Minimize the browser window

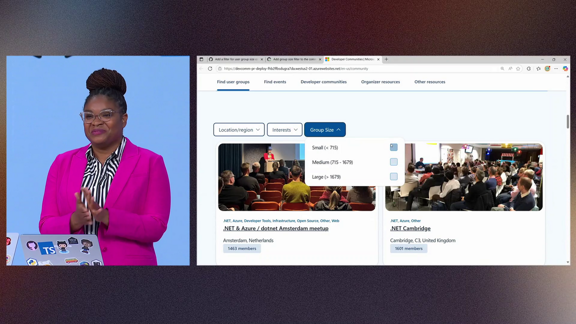(542, 60)
